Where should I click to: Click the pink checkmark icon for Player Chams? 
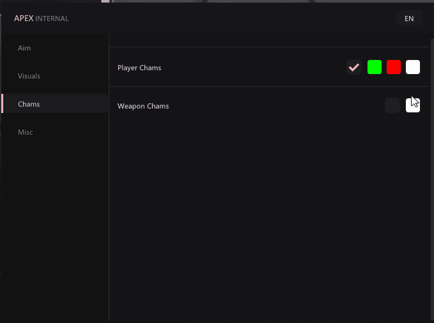point(354,67)
